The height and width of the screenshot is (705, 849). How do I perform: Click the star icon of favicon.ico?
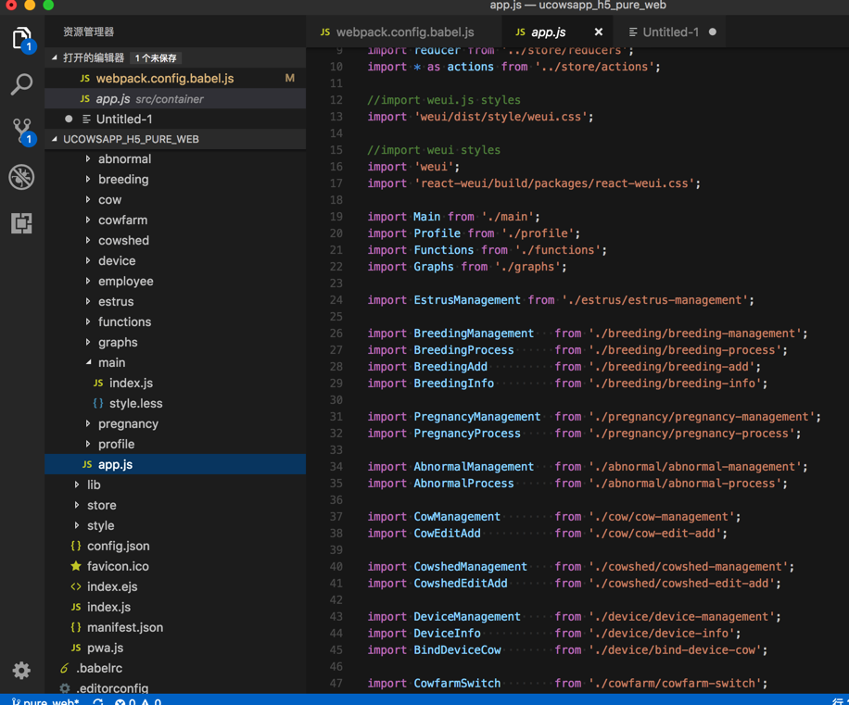click(76, 566)
